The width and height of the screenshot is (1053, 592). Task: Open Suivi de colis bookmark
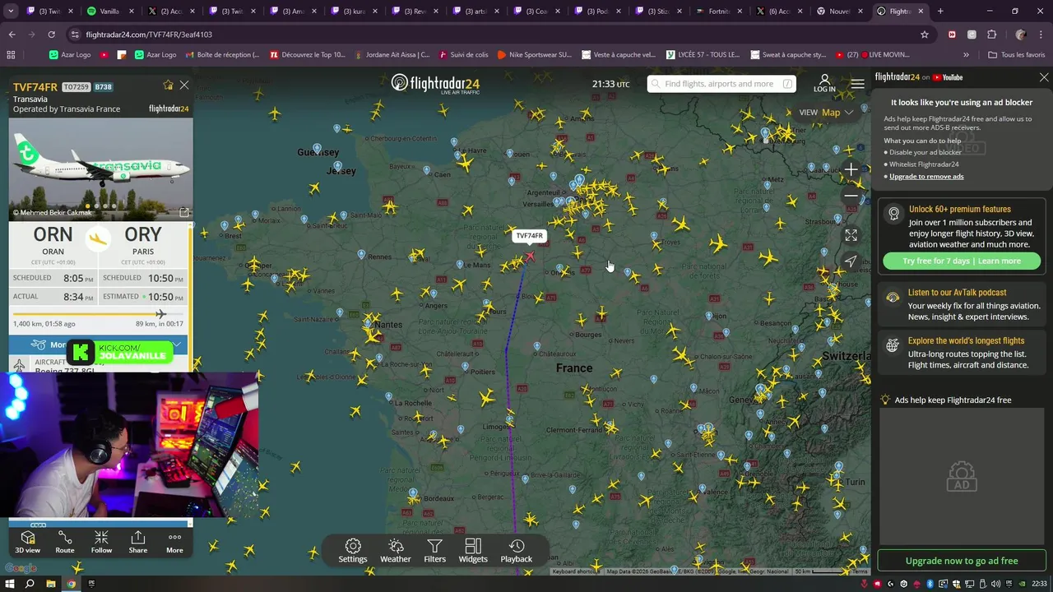pos(463,54)
